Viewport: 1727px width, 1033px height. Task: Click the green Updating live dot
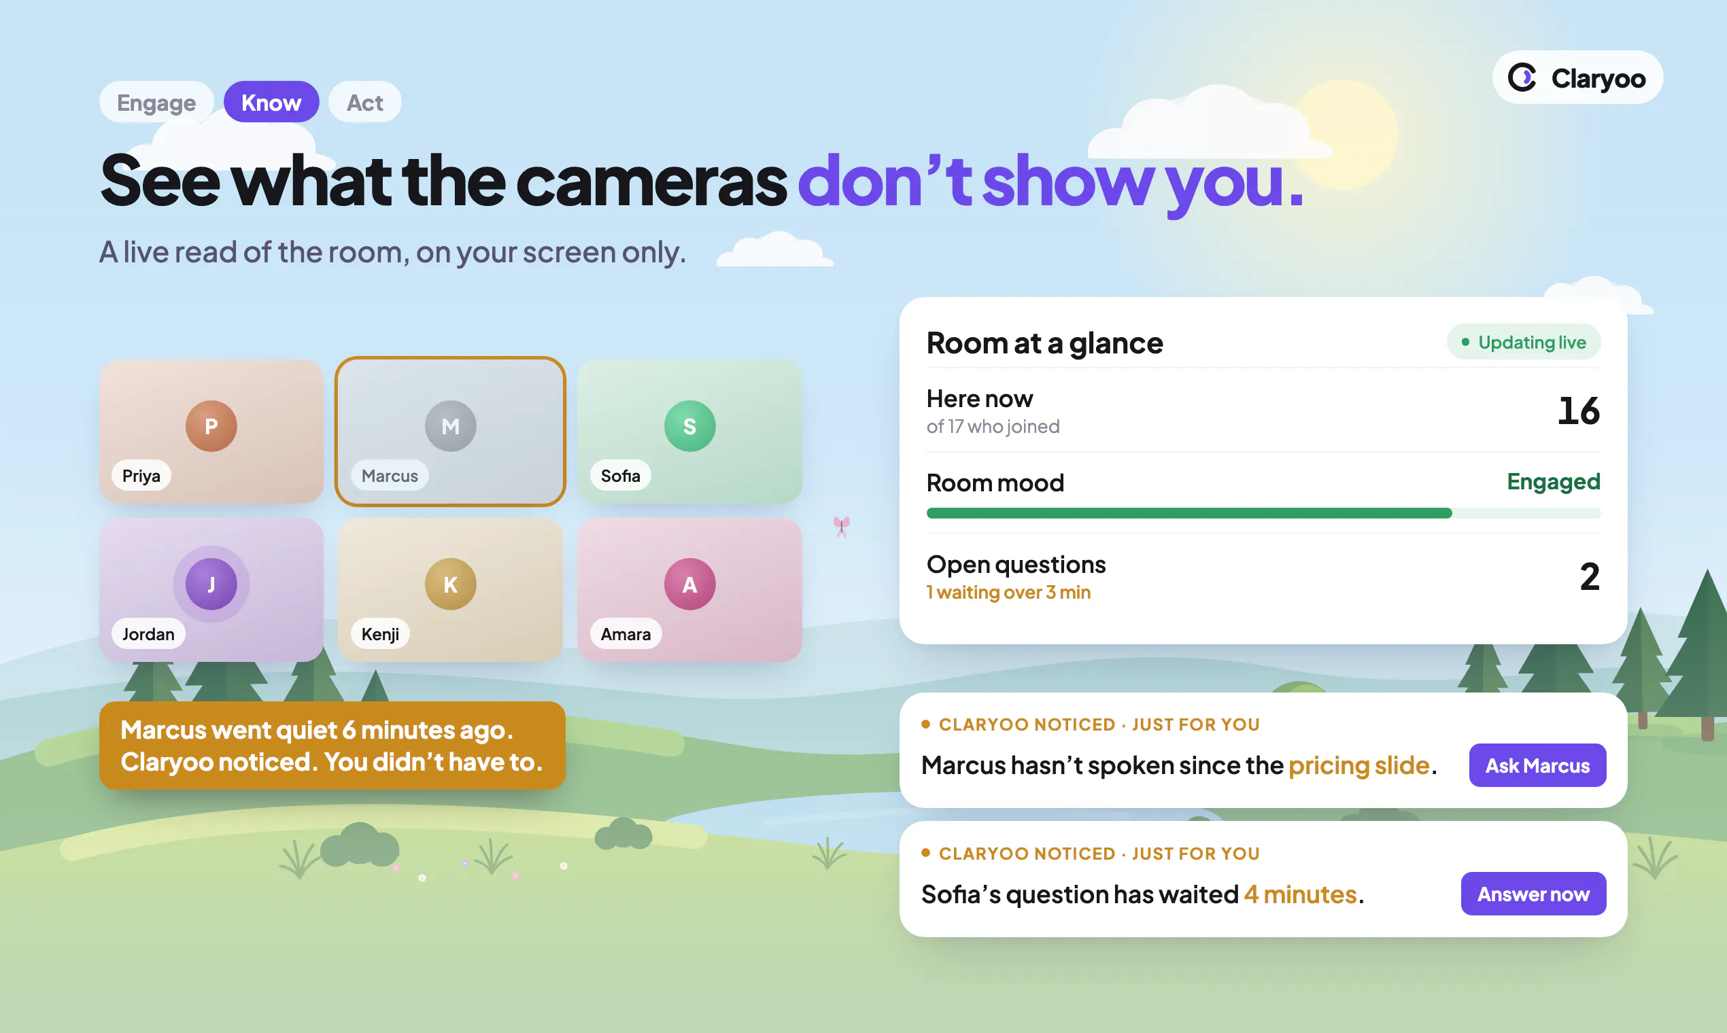(x=1465, y=342)
